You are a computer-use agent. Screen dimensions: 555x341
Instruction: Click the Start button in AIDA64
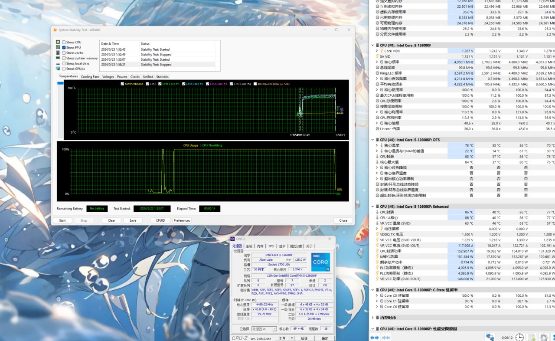tap(62, 220)
